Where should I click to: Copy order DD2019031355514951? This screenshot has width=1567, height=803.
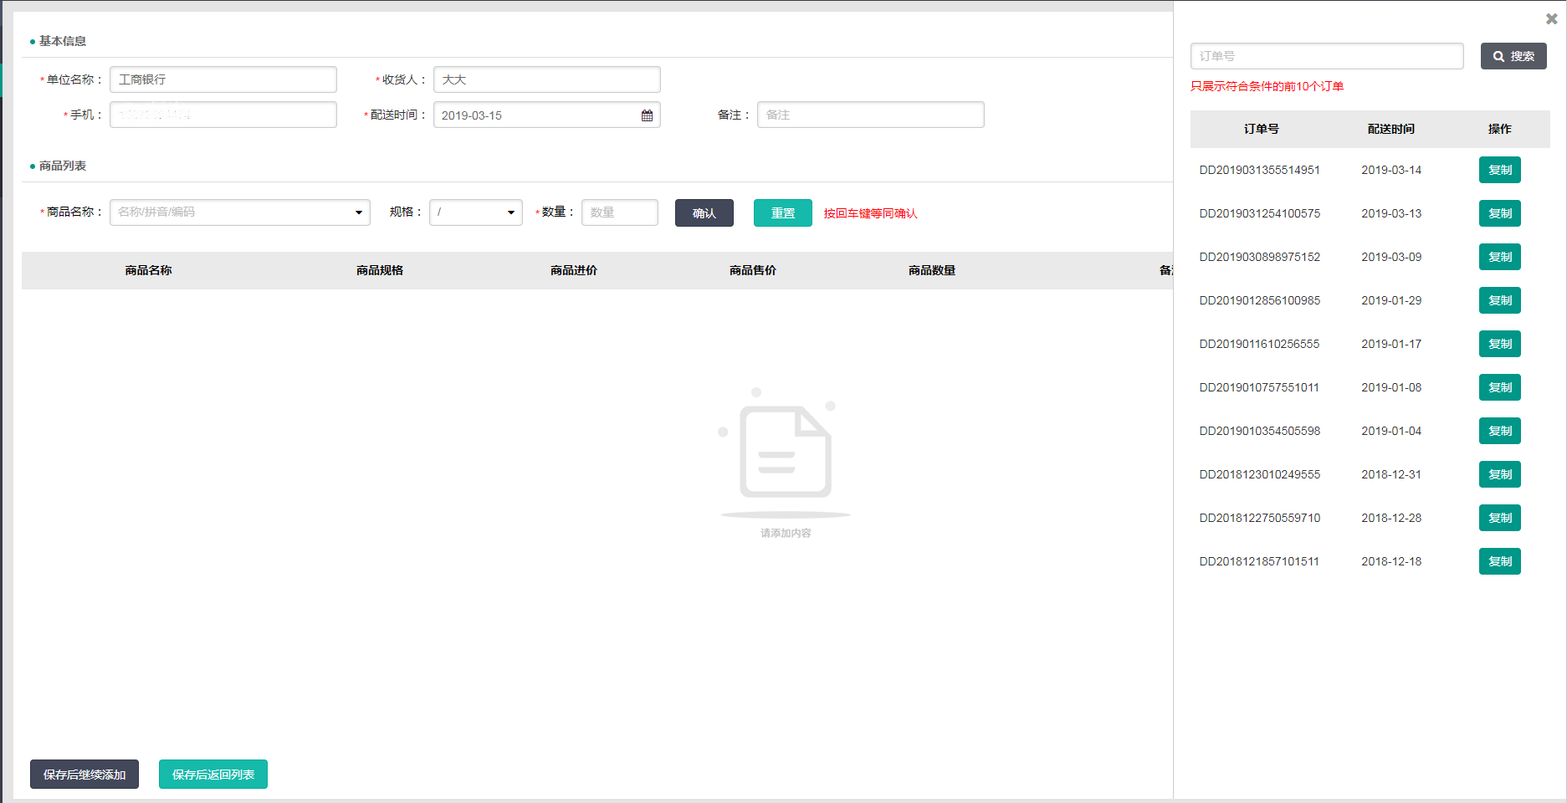1499,170
